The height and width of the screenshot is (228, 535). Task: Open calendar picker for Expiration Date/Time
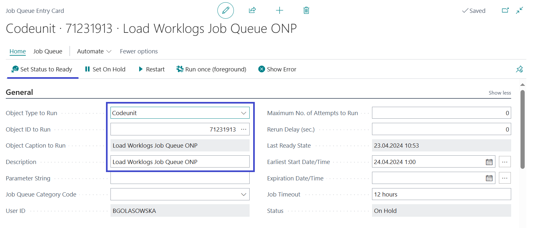tap(489, 178)
